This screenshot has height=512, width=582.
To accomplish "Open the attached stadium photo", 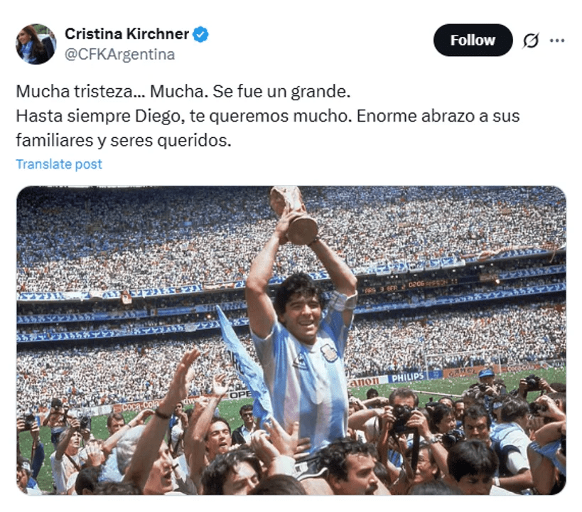I will [x=291, y=340].
